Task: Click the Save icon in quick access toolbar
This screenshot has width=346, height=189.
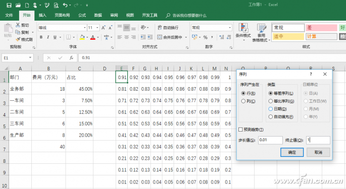Action: pyautogui.click(x=9, y=5)
